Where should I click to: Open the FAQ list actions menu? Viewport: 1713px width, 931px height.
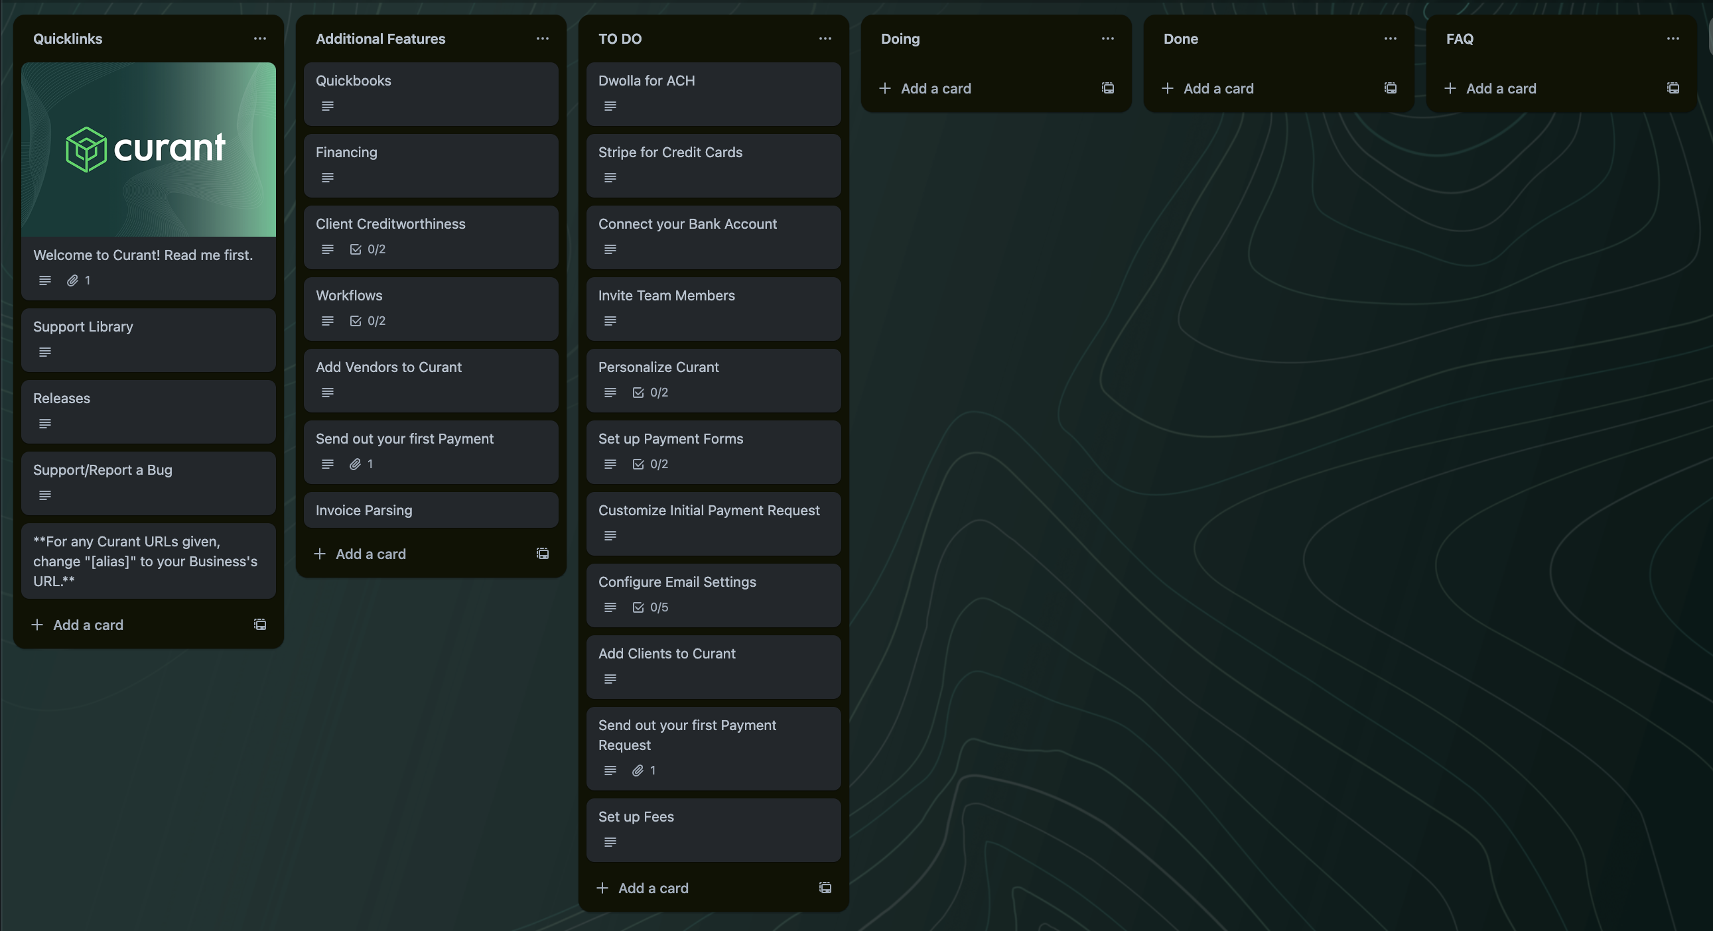pos(1673,38)
